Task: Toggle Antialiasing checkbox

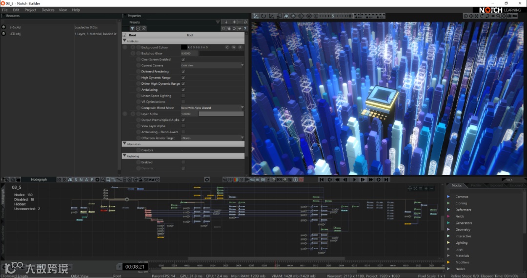Action: pos(183,90)
